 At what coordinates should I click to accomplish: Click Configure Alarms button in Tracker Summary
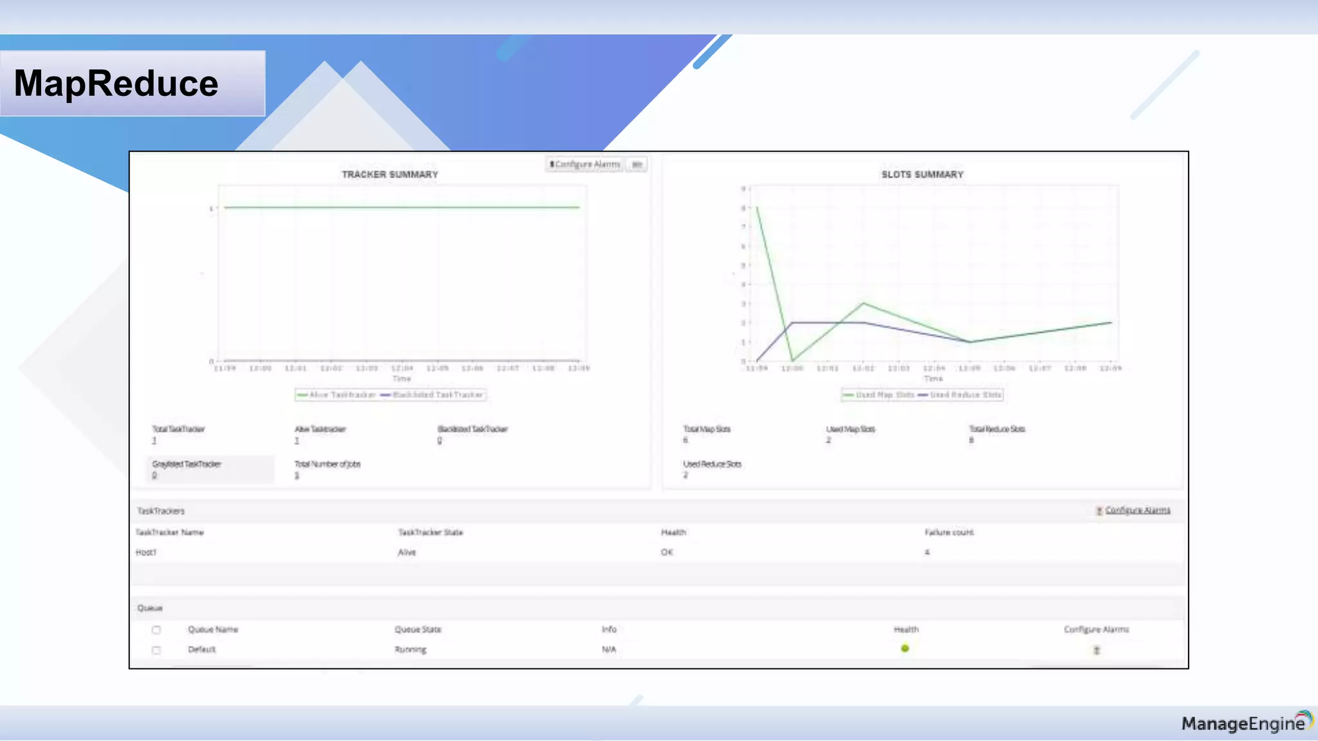coord(585,165)
